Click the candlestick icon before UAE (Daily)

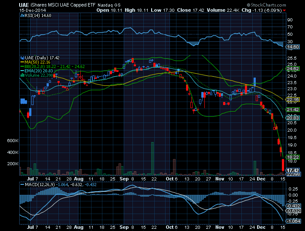pos(22,58)
